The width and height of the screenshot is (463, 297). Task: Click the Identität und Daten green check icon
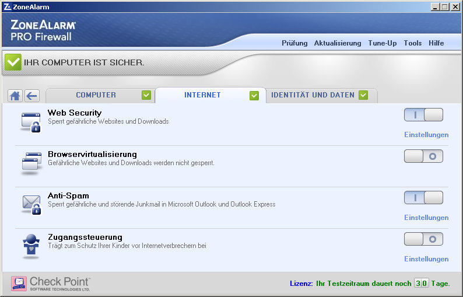click(363, 95)
